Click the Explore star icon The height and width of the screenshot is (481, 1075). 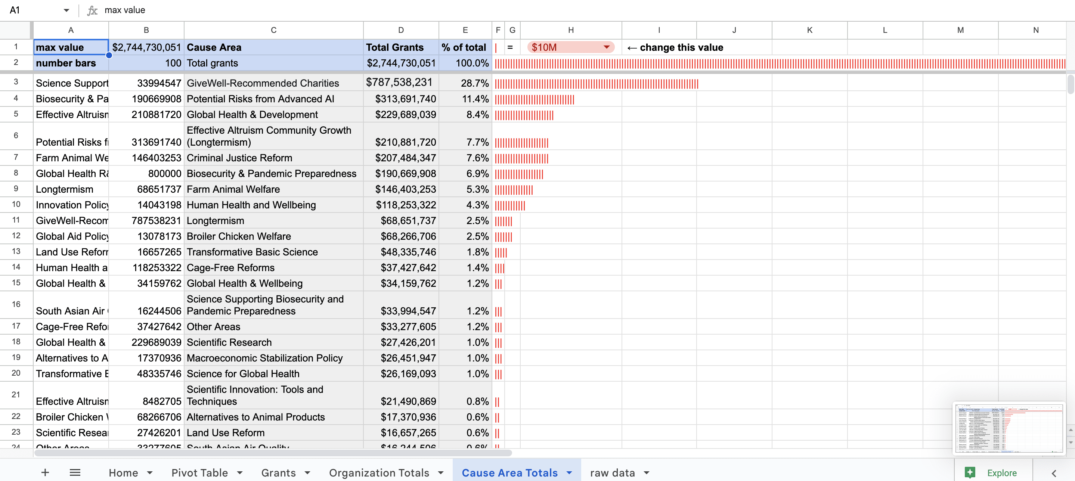coord(970,472)
